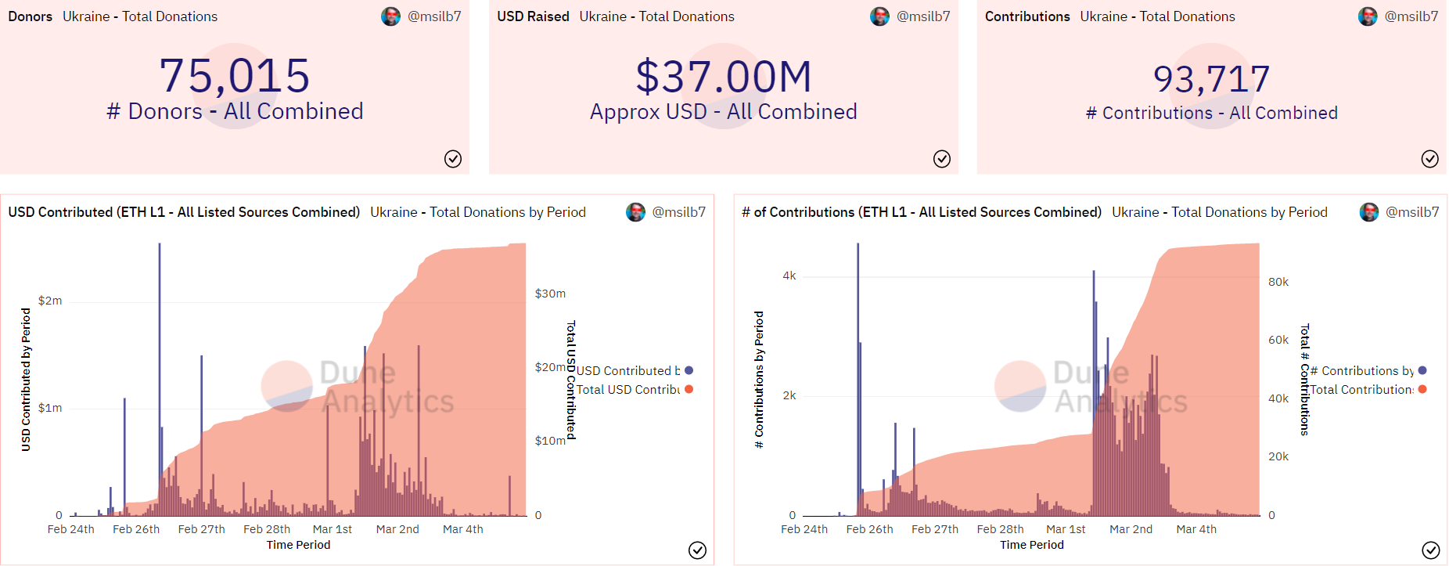Open '# of Contributions (ETH L1...)' chart title
The image size is (1449, 566).
pyautogui.click(x=922, y=212)
